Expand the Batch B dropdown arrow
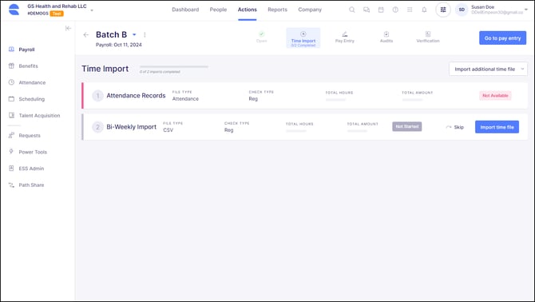Viewport: 535px width, 302px height. (134, 34)
